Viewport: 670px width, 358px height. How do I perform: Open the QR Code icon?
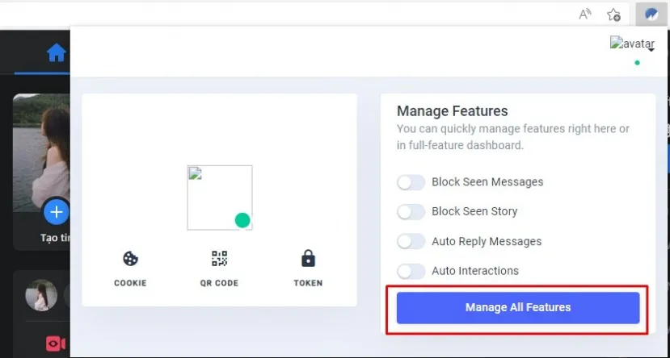[x=219, y=259]
